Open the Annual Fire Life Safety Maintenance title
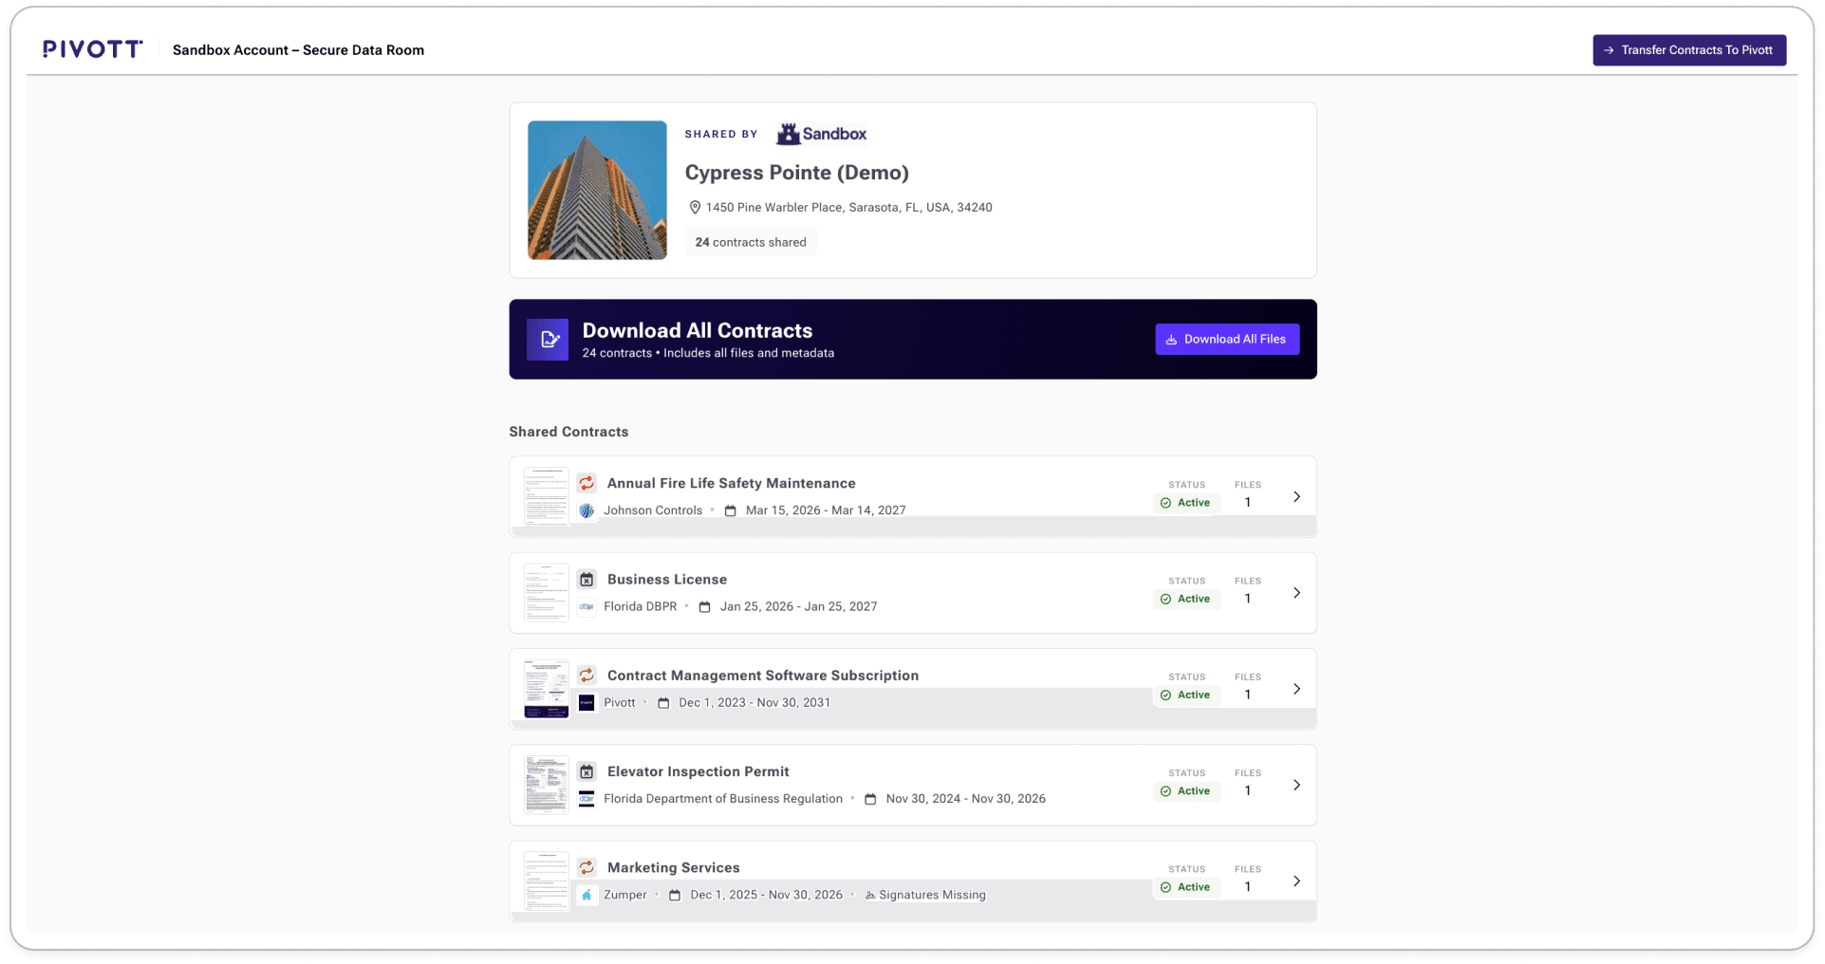Viewport: 1825px width, 964px height. point(732,484)
